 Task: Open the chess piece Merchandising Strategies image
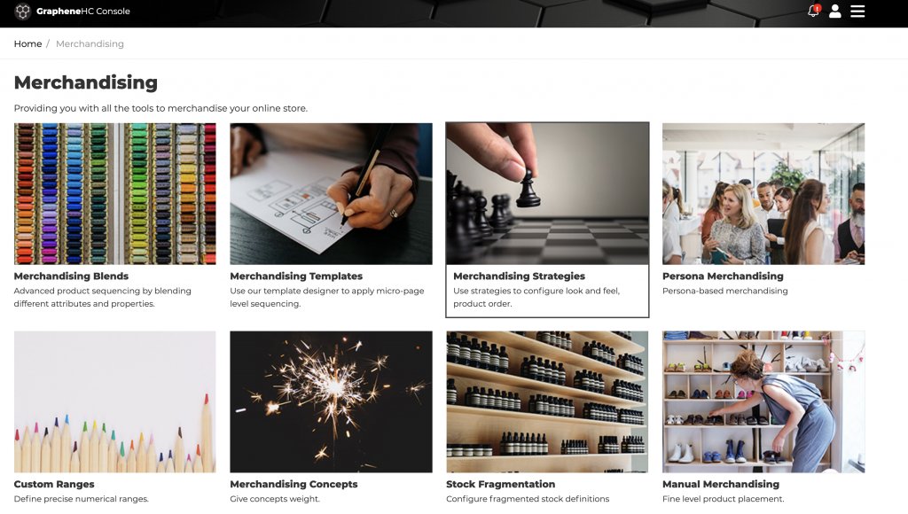coord(547,194)
